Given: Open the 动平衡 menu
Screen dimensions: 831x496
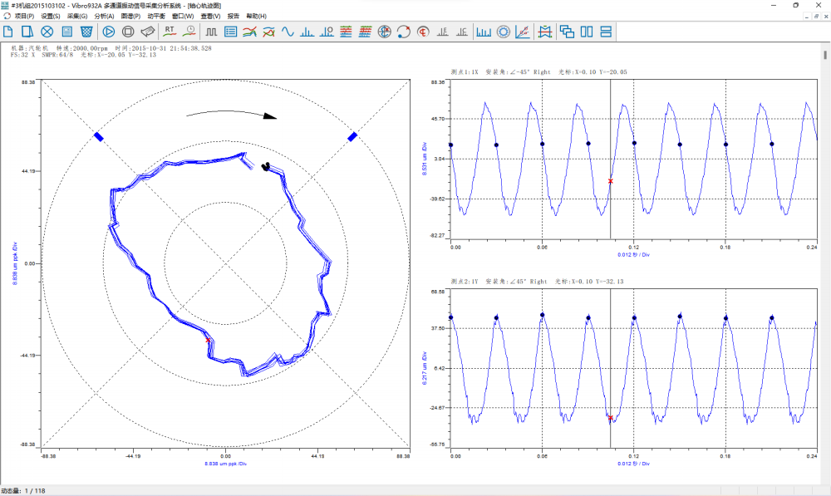Looking at the screenshot, I should click(x=156, y=17).
